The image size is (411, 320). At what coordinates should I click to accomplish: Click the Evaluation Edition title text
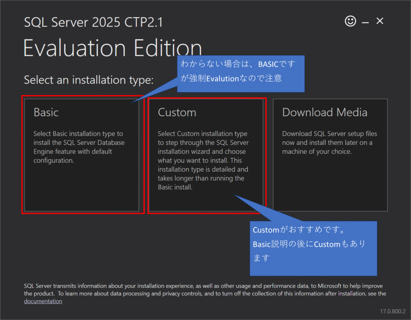click(x=113, y=48)
